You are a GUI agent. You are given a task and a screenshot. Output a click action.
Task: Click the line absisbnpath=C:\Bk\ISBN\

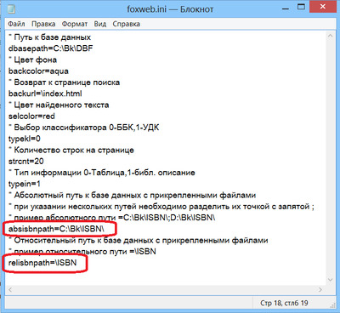(x=56, y=229)
